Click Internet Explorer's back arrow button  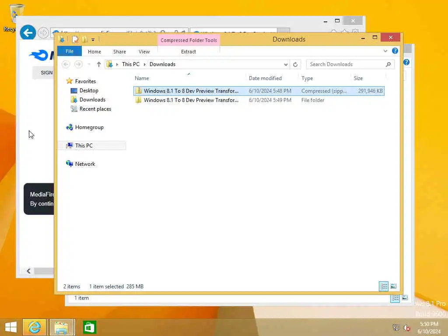point(28,33)
